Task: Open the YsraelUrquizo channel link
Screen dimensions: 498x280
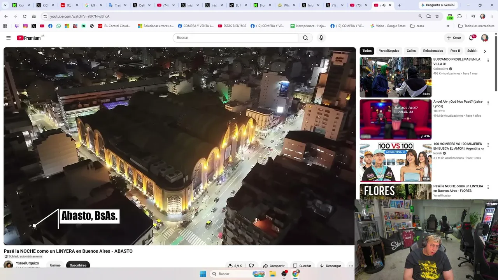Action: [x=27, y=263]
